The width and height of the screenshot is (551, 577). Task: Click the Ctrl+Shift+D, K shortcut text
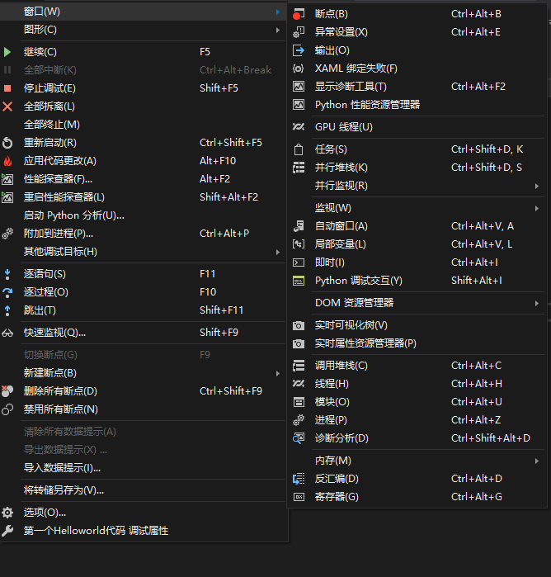tap(487, 149)
